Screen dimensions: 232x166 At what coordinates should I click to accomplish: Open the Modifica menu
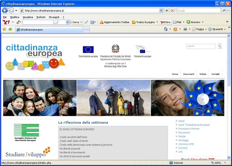tap(15, 17)
